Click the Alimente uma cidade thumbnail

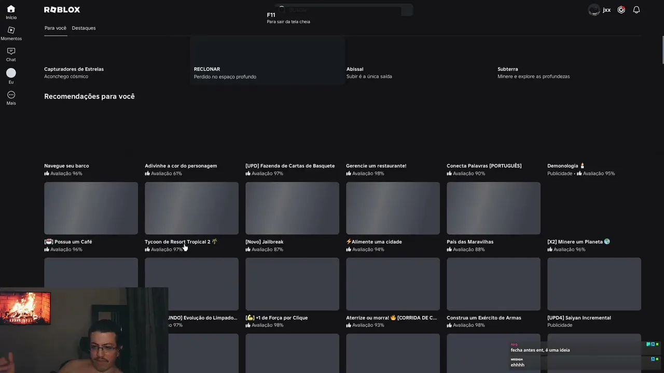tap(393, 208)
